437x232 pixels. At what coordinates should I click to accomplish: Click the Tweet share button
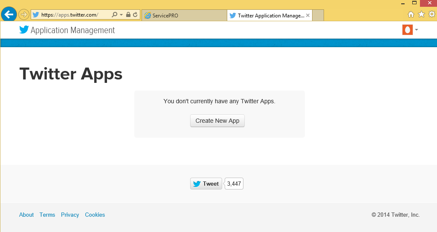click(x=206, y=184)
